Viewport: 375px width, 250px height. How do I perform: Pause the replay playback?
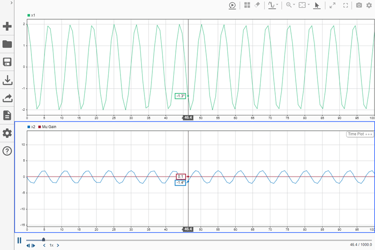pyautogui.click(x=19, y=240)
